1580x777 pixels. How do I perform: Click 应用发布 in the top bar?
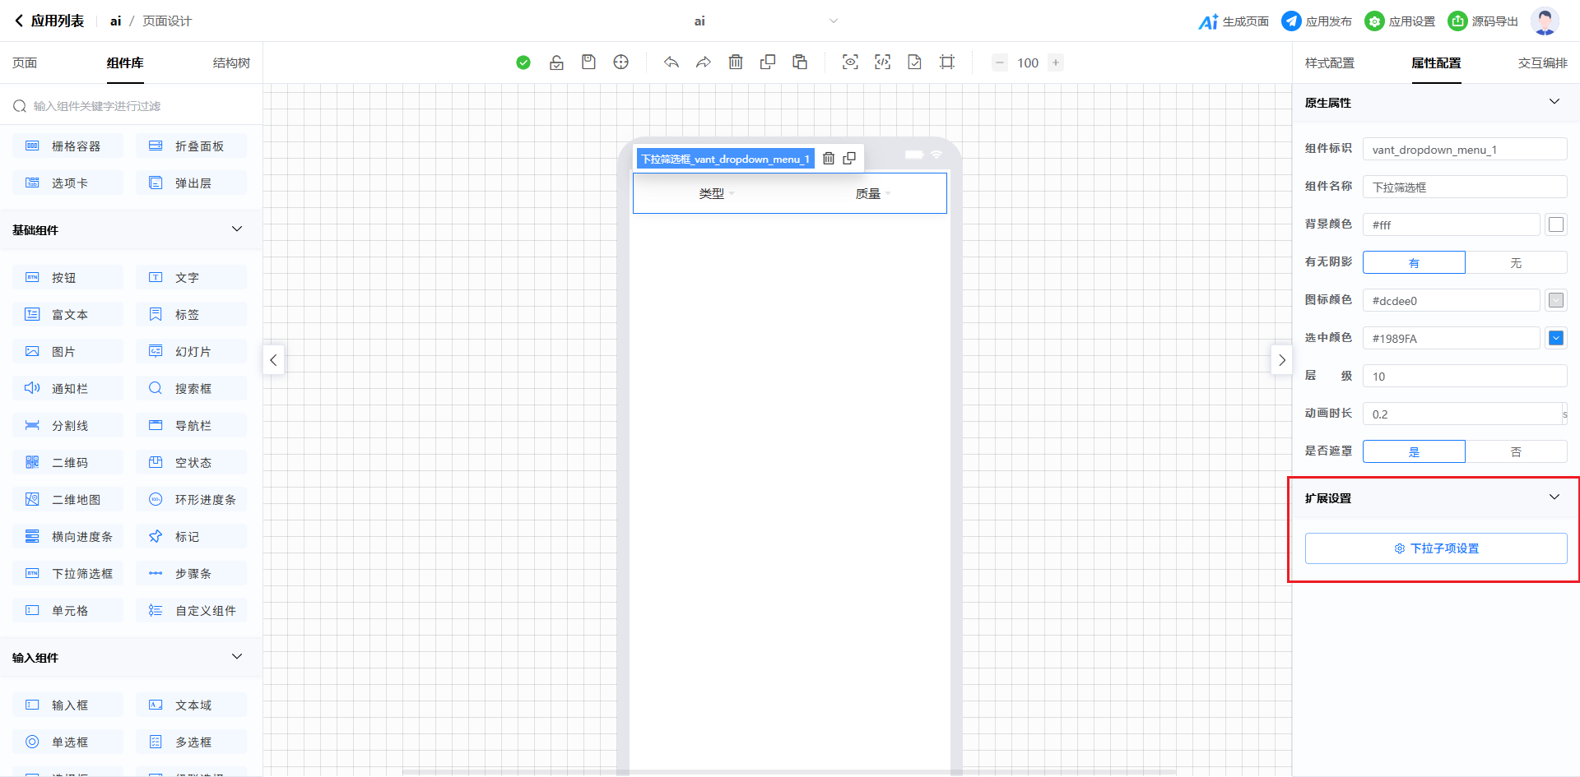coord(1317,21)
